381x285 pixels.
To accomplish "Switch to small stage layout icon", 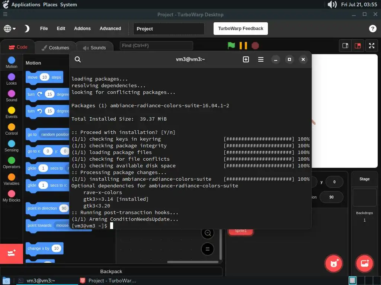I will 345,46.
